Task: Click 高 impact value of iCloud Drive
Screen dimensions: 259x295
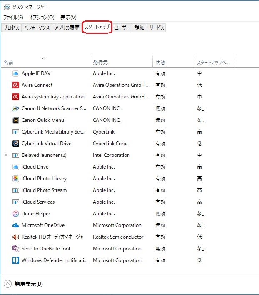Action: 199,167
